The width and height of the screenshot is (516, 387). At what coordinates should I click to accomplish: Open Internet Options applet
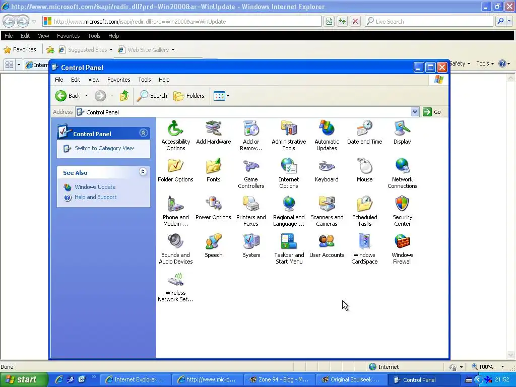tap(289, 173)
